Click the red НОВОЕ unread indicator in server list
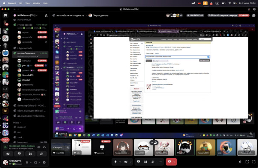258x168 pixels. pyautogui.click(x=6, y=140)
